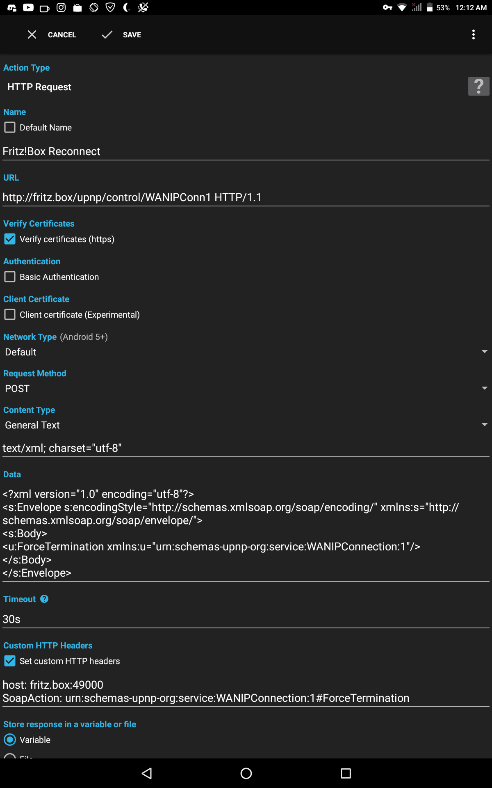The image size is (492, 788).
Task: Enable the Client certificate option
Action: click(10, 314)
